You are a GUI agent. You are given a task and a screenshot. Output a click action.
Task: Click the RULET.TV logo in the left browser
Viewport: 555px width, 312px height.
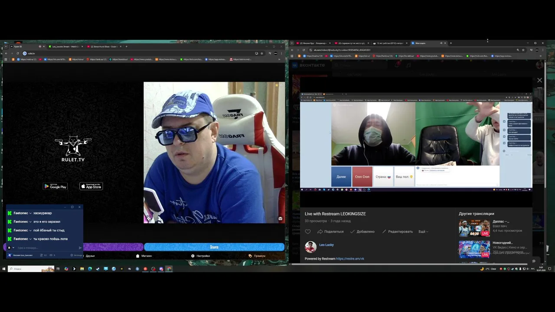coord(73,149)
